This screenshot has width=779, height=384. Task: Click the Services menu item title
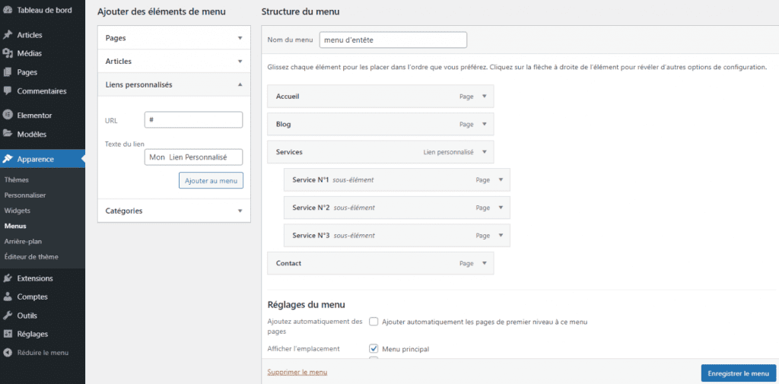[x=289, y=151]
